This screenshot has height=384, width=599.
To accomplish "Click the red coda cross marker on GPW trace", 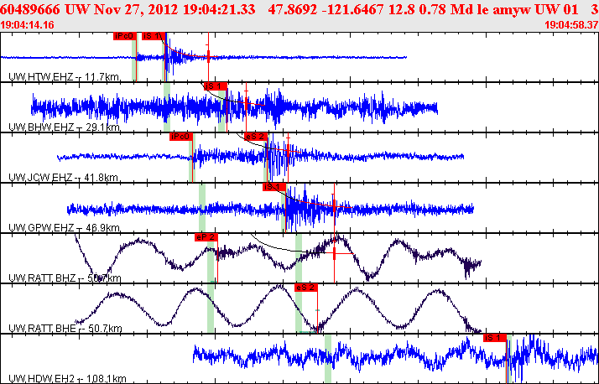I will pyautogui.click(x=334, y=206).
